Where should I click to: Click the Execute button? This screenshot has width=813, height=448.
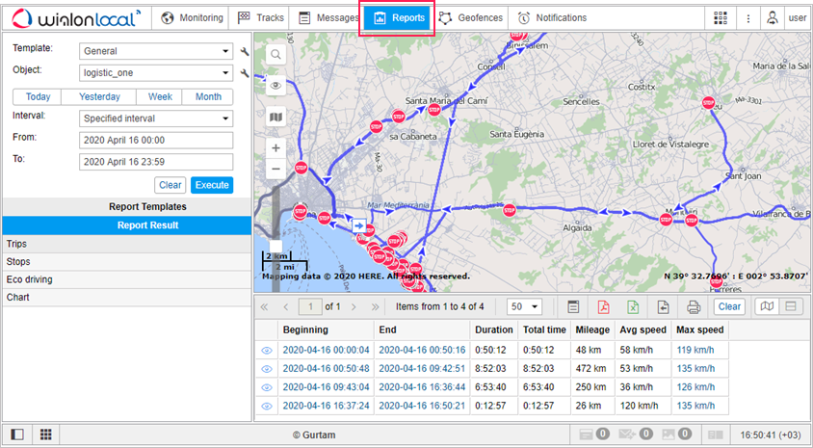click(x=211, y=185)
